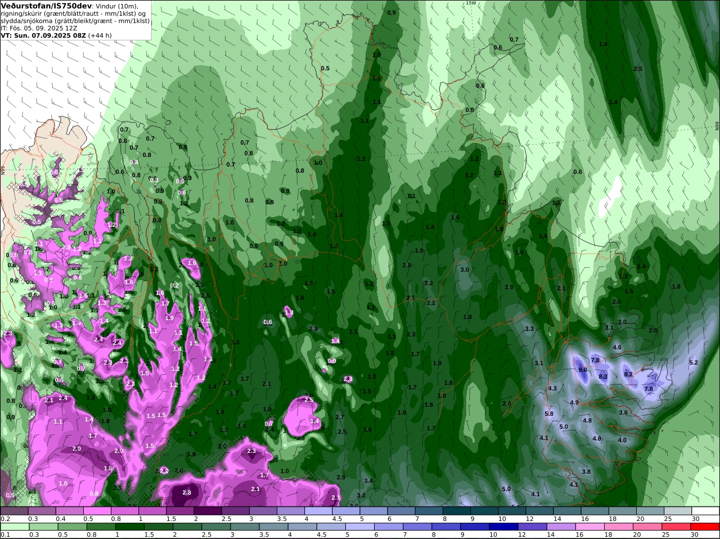
Task: Click the 'IT: Fös. 05. 09. 2025 12Z' line
Action: (x=39, y=28)
